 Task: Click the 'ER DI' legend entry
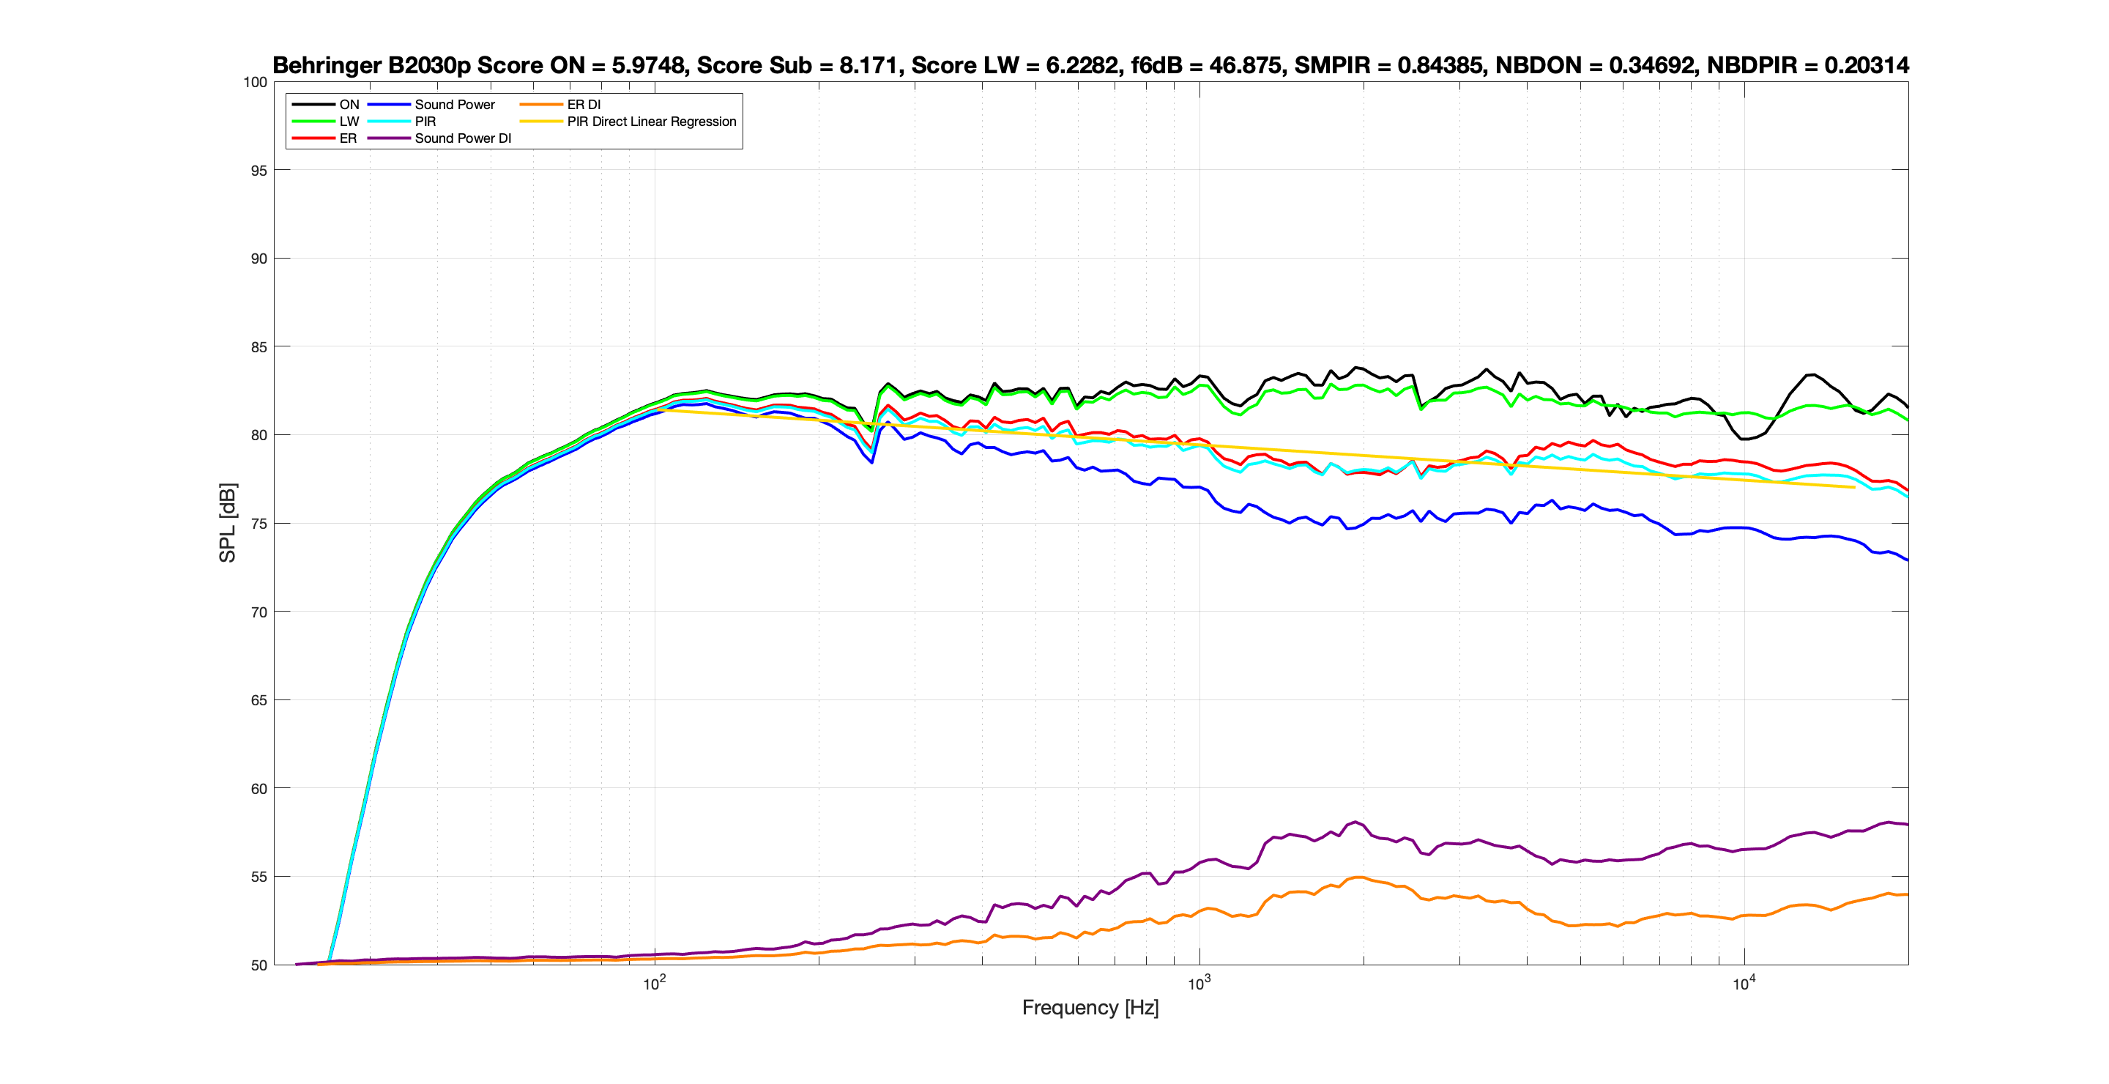coord(584,105)
